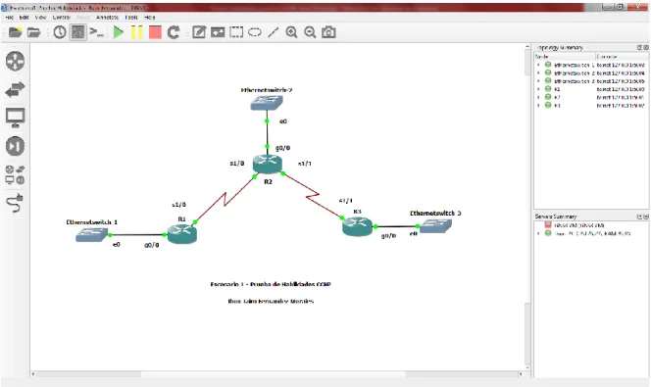Select router R3 on canvas
651x387 pixels.
(x=358, y=226)
